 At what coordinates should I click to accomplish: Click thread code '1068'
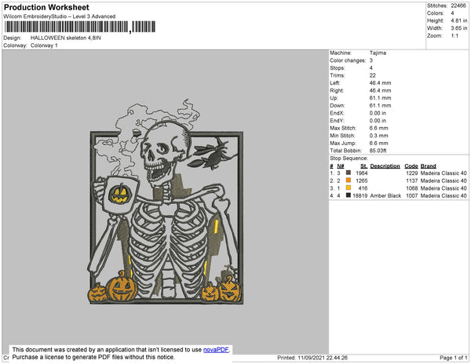[412, 188]
